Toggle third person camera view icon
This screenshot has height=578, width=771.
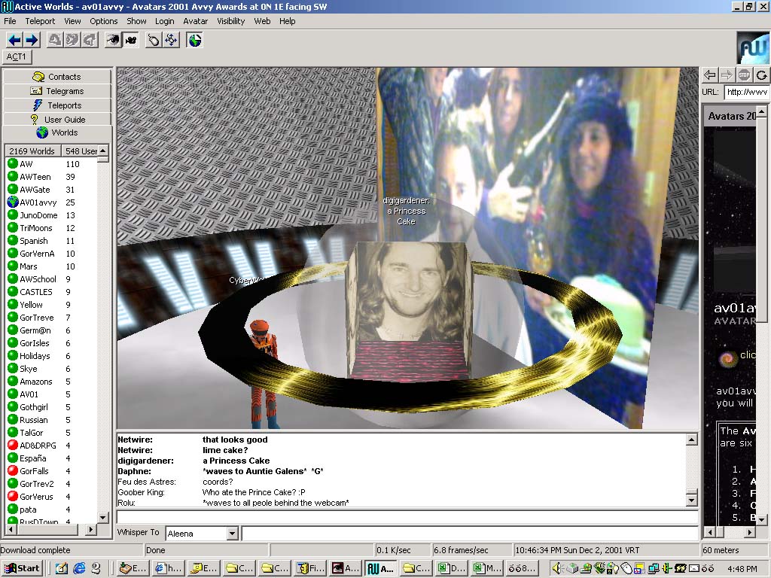pos(130,40)
